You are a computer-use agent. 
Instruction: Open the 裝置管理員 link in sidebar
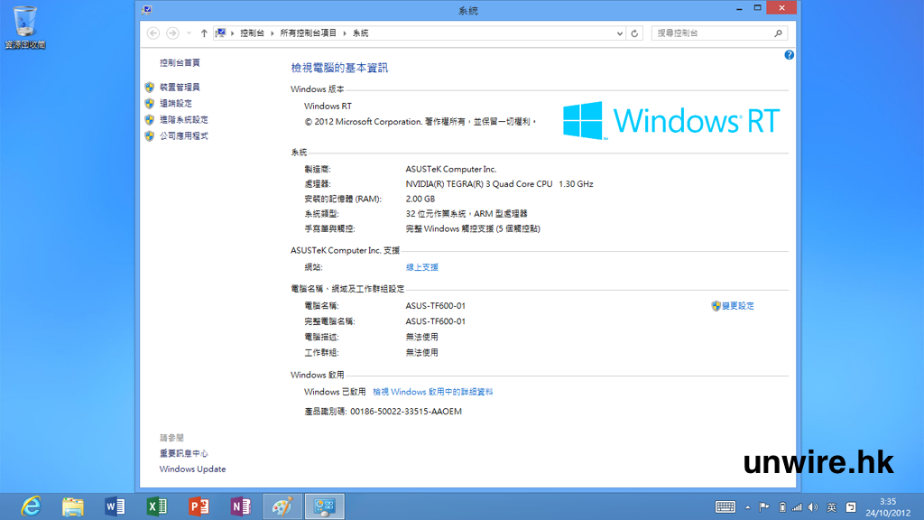pyautogui.click(x=180, y=88)
